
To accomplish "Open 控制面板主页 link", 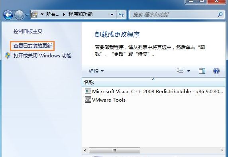I will click(x=28, y=31).
